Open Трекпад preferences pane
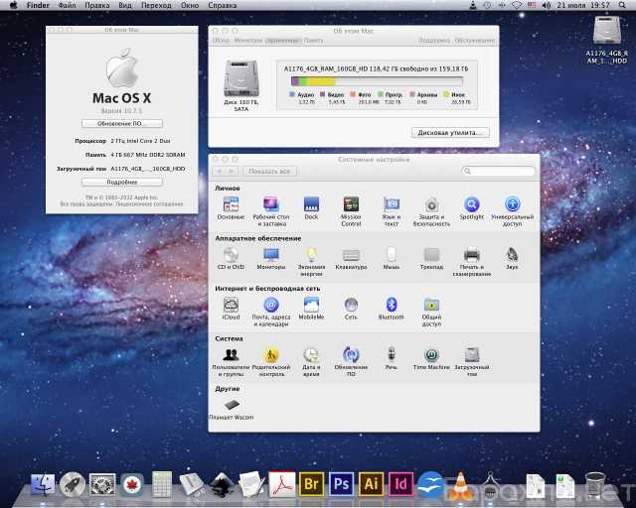636x508 pixels. [x=431, y=258]
